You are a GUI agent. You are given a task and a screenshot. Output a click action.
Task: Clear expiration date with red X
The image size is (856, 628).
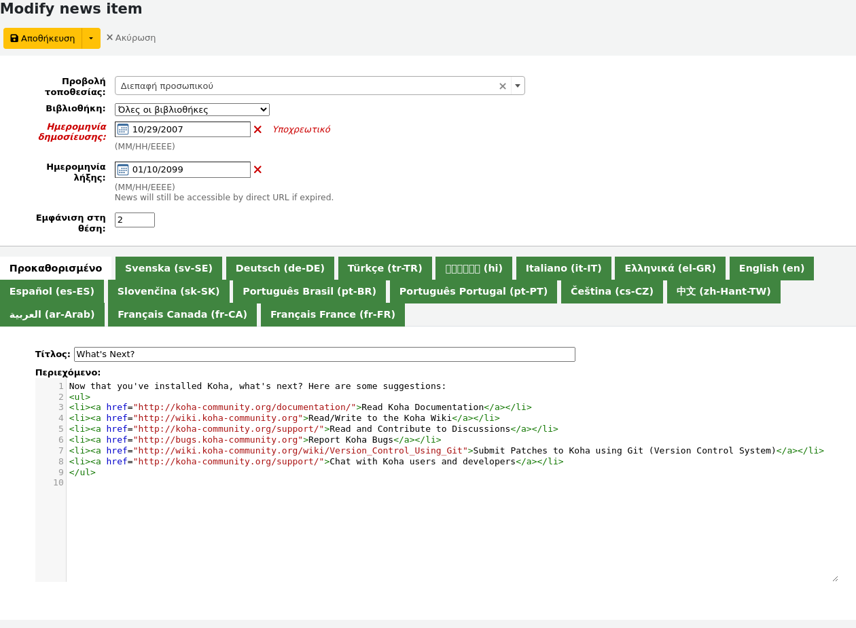257,170
